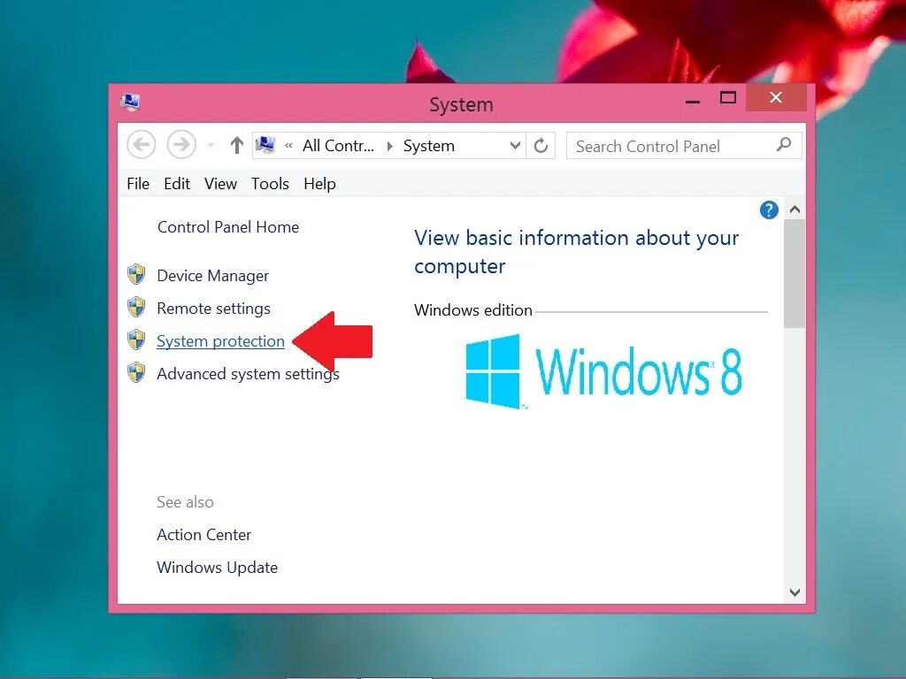Open Advanced system settings

click(248, 374)
